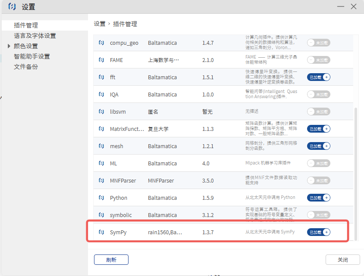Click the fft plugin icon

coord(101,77)
